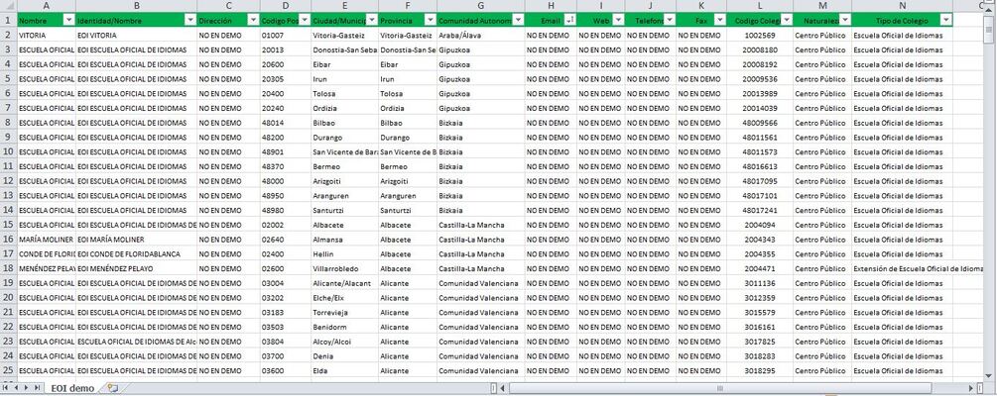This screenshot has width=997, height=396.
Task: Select Codigo Colegio cell 3018295
Action: tap(760, 370)
